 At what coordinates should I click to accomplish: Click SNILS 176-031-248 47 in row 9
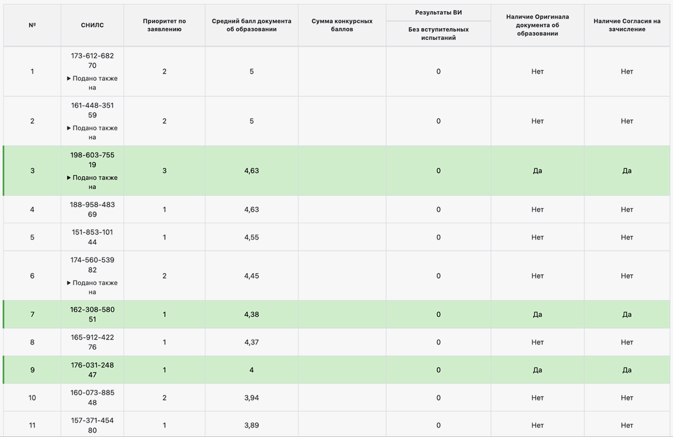point(93,370)
